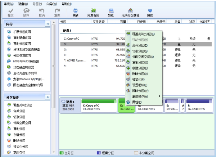The height and width of the screenshot is (157, 217).
Task: Click 切割分区 in 分区操作 panel
Action: point(16,117)
